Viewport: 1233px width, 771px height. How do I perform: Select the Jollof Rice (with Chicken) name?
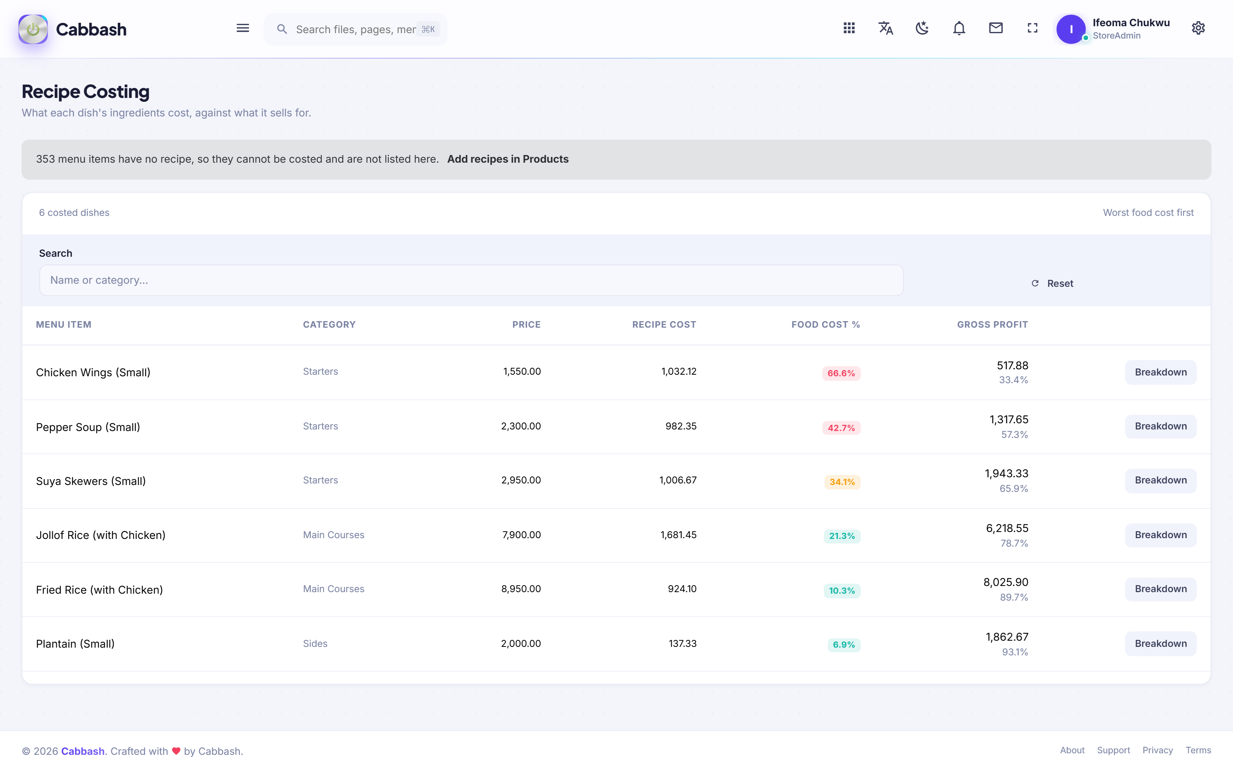coord(101,535)
